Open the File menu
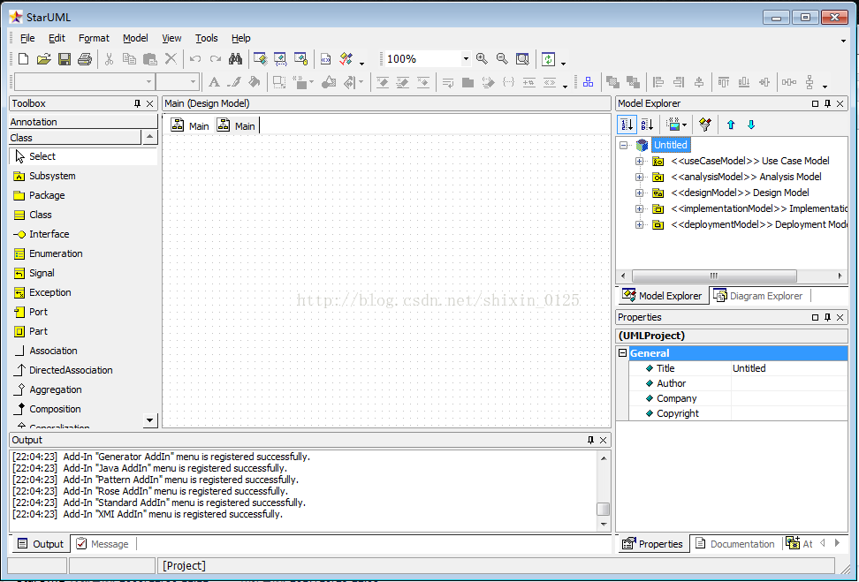 coord(27,38)
